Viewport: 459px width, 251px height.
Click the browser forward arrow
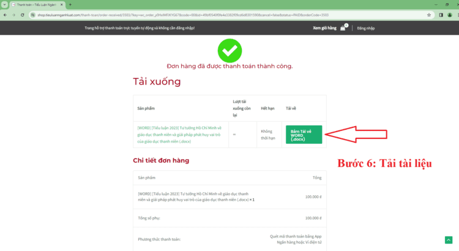pyautogui.click(x=13, y=15)
